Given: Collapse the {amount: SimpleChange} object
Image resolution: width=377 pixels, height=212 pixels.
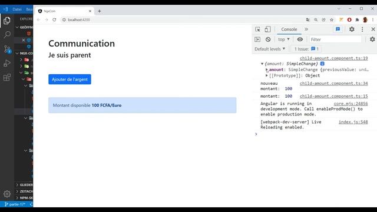Looking at the screenshot, I should coord(262,64).
